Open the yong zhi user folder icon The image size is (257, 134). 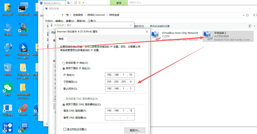(8, 10)
